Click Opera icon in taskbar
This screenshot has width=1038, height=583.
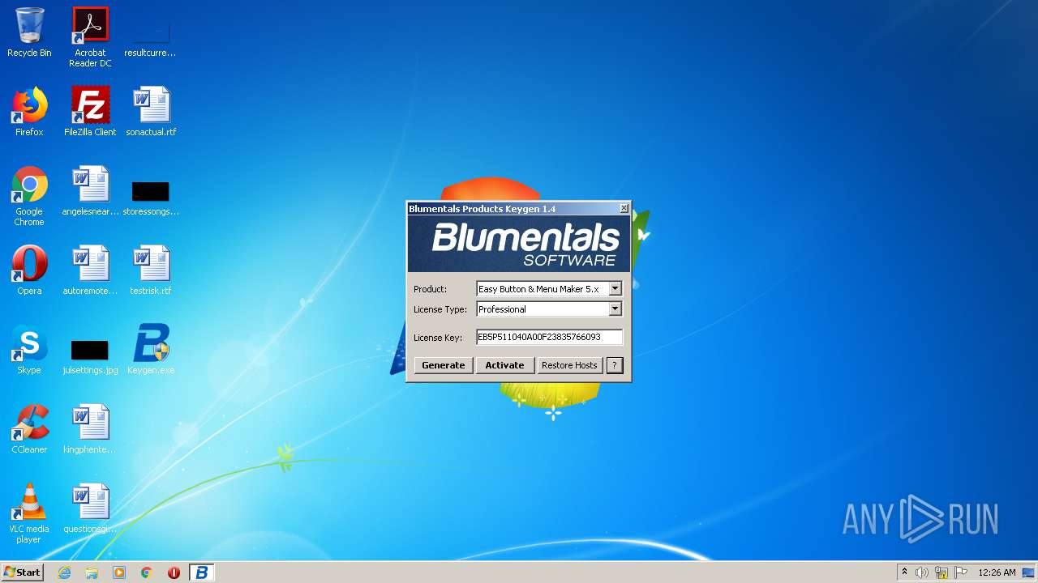174,572
